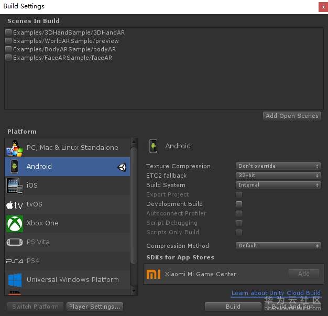Enable the BodyARSample/bodyAR scene checkbox
The image size is (328, 316).
(x=8, y=49)
